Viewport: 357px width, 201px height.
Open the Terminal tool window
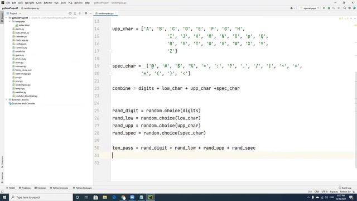point(40,188)
